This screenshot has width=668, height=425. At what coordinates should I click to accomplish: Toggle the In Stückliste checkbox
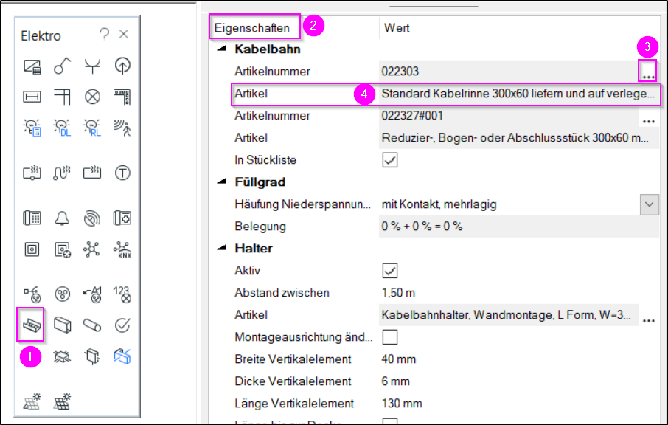click(x=390, y=160)
